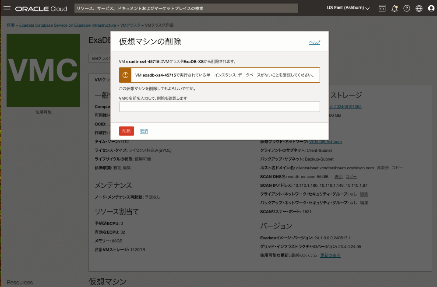The image size is (437, 287).
Task: Click the VM name confirmation input field
Action: [x=219, y=107]
